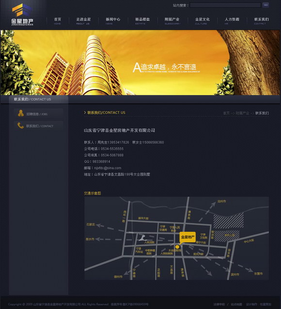Click the yellow location dot on map
The width and height of the screenshot is (281, 309).
(177, 247)
